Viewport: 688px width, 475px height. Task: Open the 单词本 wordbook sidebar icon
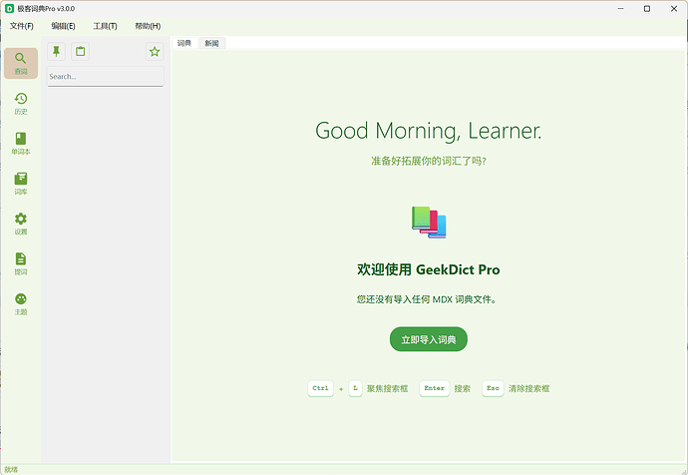click(x=21, y=144)
